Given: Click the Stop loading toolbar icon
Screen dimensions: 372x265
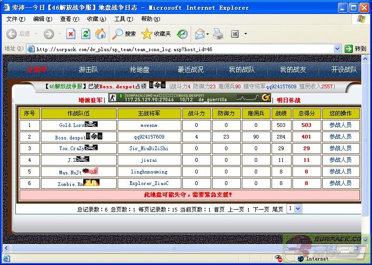Looking at the screenshot, I should [71, 34].
